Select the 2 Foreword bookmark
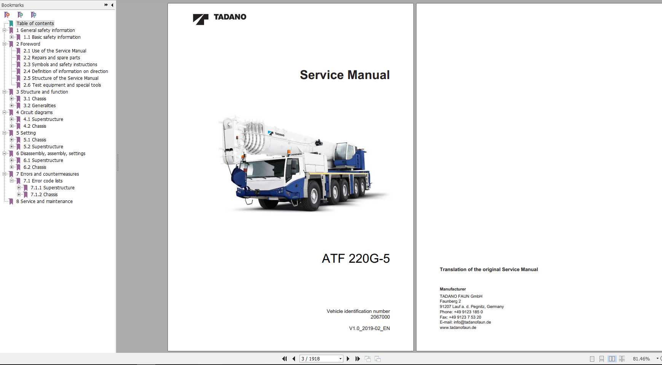The height and width of the screenshot is (365, 662). (x=28, y=44)
